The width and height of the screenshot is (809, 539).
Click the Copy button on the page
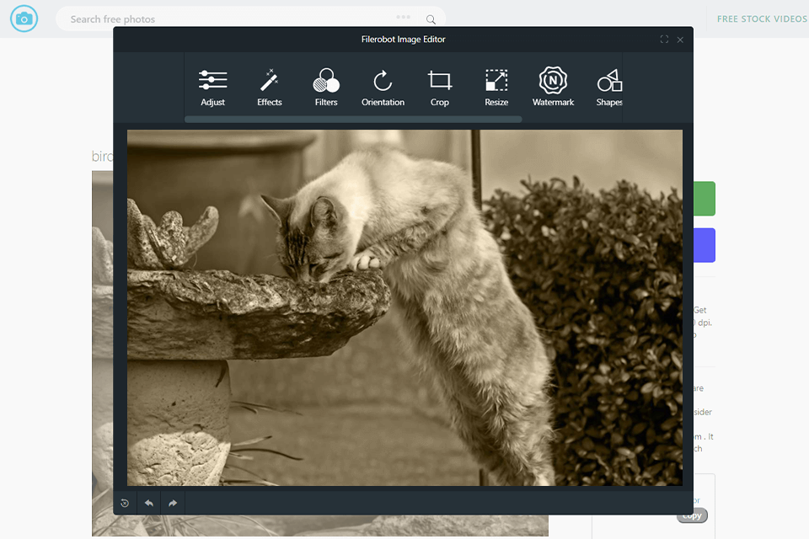click(x=693, y=515)
